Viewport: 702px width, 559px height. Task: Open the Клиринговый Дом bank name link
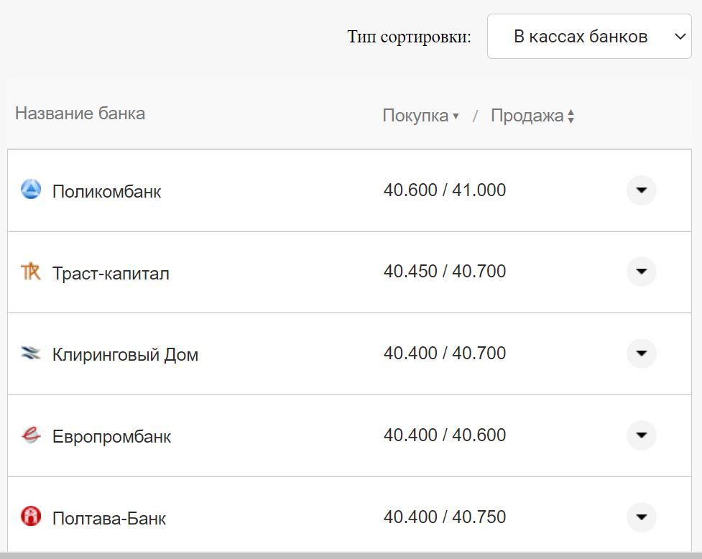point(125,355)
